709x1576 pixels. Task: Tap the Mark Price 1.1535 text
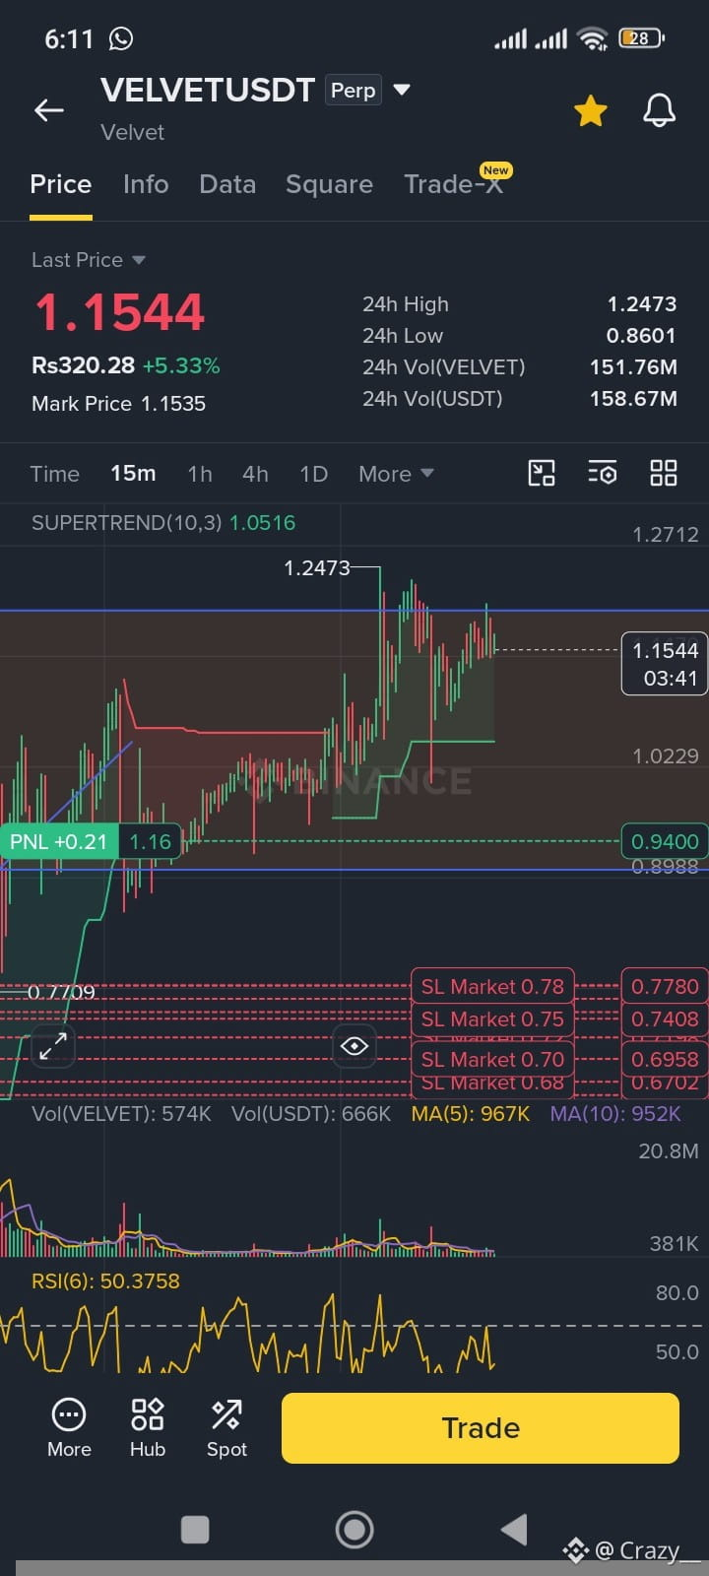click(118, 404)
